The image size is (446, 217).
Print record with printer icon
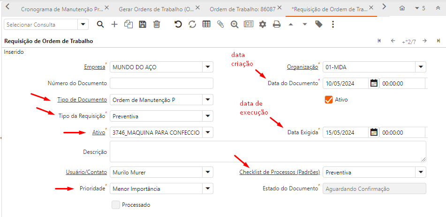pyautogui.click(x=277, y=24)
